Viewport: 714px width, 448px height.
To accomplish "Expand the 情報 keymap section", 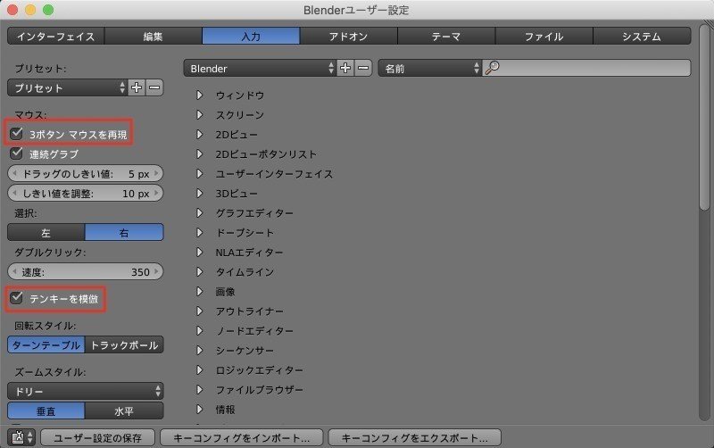I will point(199,410).
